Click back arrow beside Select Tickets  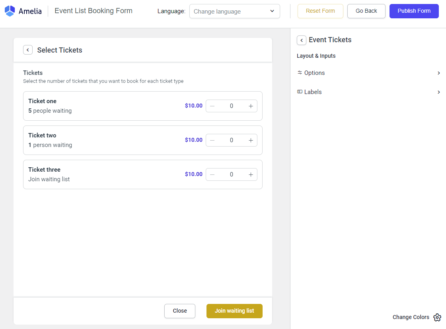point(28,50)
